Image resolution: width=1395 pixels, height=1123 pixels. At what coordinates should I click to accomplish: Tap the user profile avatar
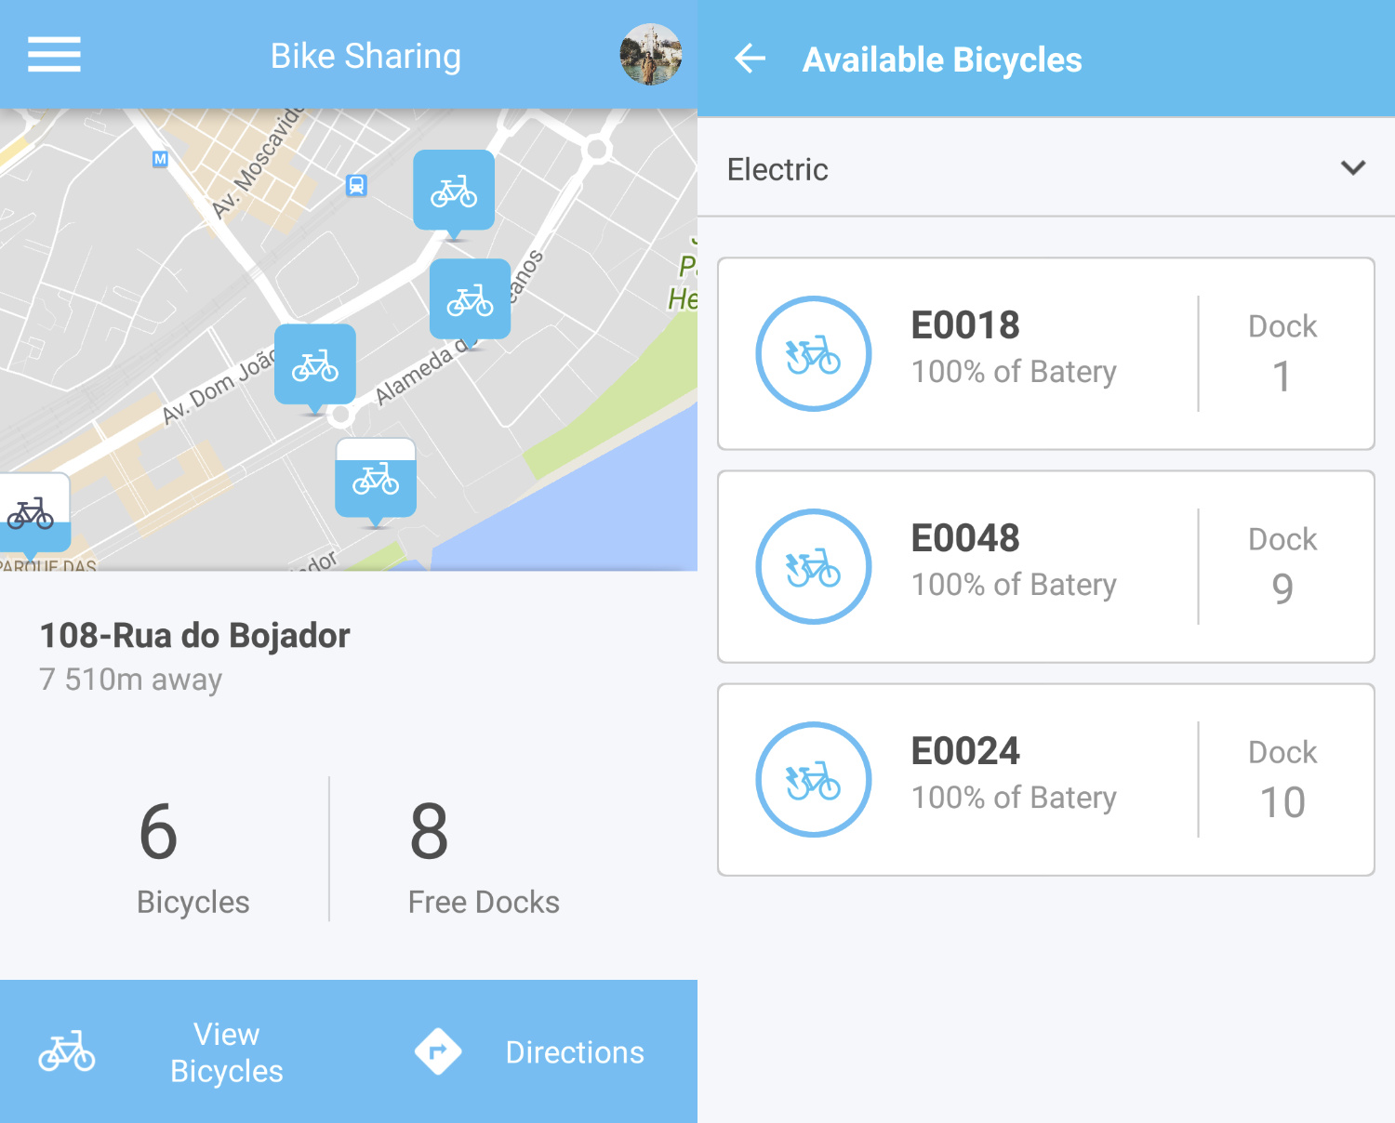pyautogui.click(x=651, y=55)
